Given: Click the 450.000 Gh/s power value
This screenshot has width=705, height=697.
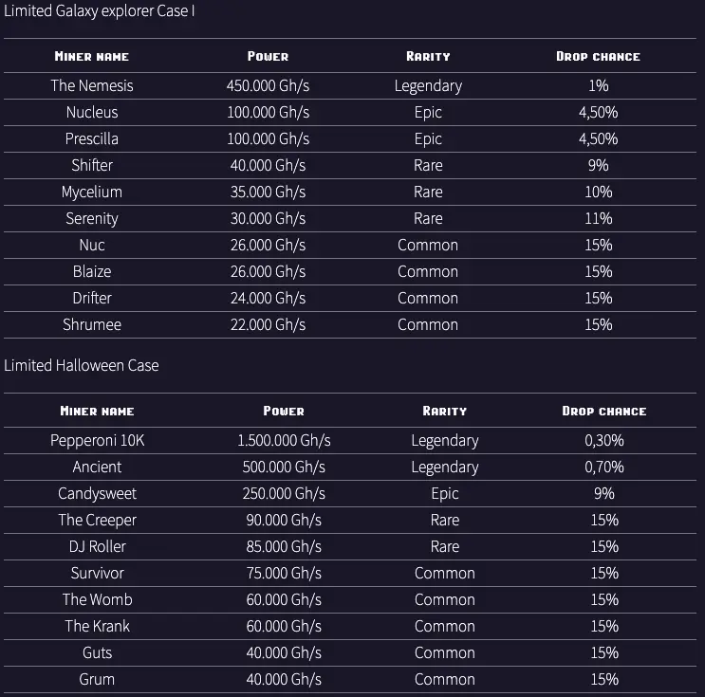Looking at the screenshot, I should pos(268,86).
